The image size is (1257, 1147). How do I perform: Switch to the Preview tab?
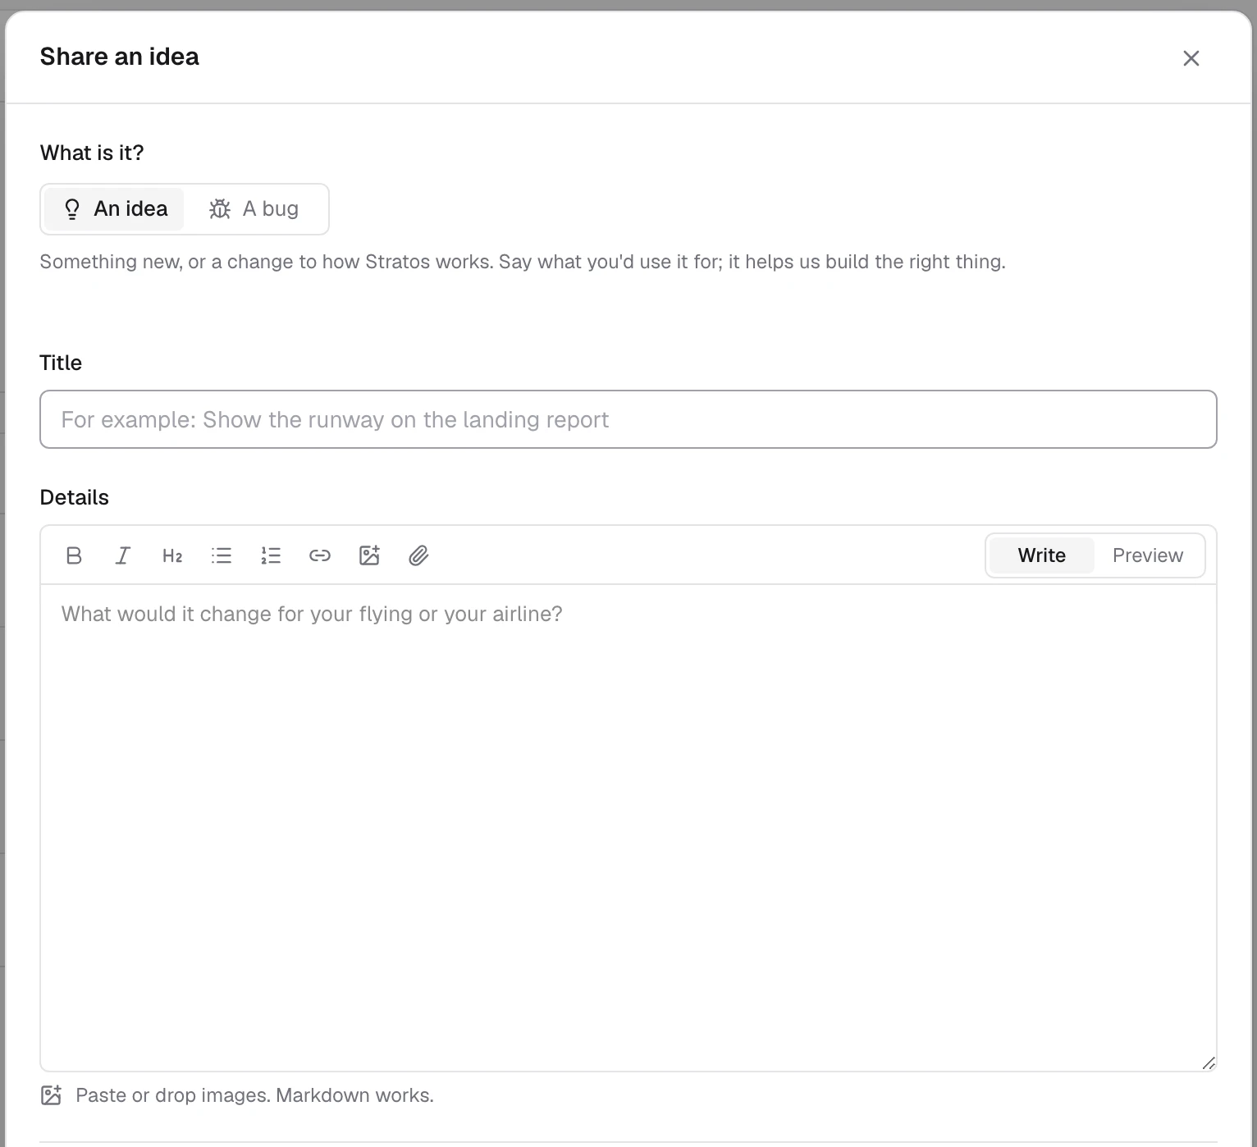(x=1148, y=555)
